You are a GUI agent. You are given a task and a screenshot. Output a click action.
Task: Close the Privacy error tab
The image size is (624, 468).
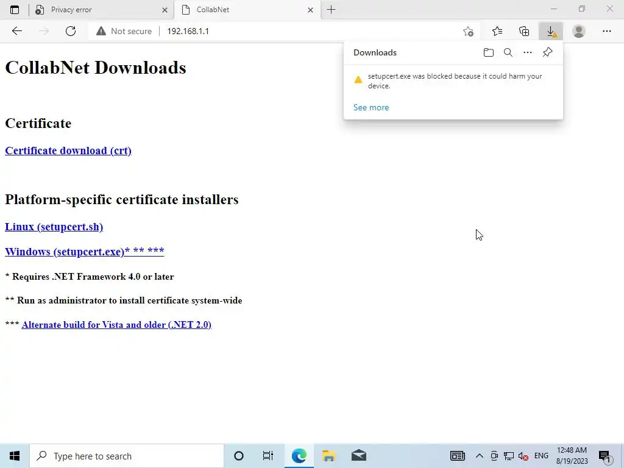(x=165, y=10)
